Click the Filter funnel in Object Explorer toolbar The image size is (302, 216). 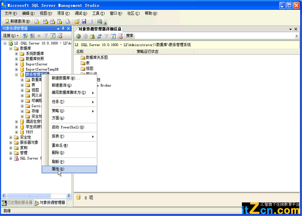[x=46, y=36]
